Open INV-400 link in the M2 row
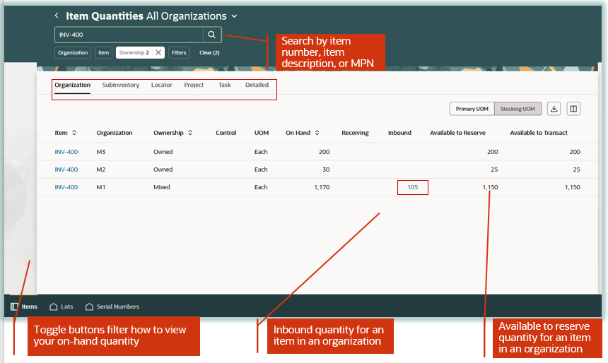 pos(66,169)
